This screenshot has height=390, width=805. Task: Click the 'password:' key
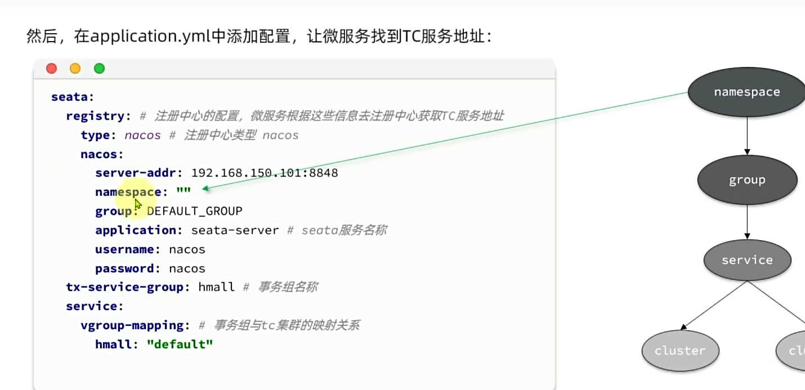[128, 268]
